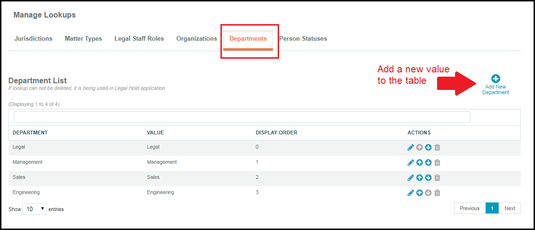Edit the Legal department row
This screenshot has height=230, width=535.
pyautogui.click(x=411, y=148)
